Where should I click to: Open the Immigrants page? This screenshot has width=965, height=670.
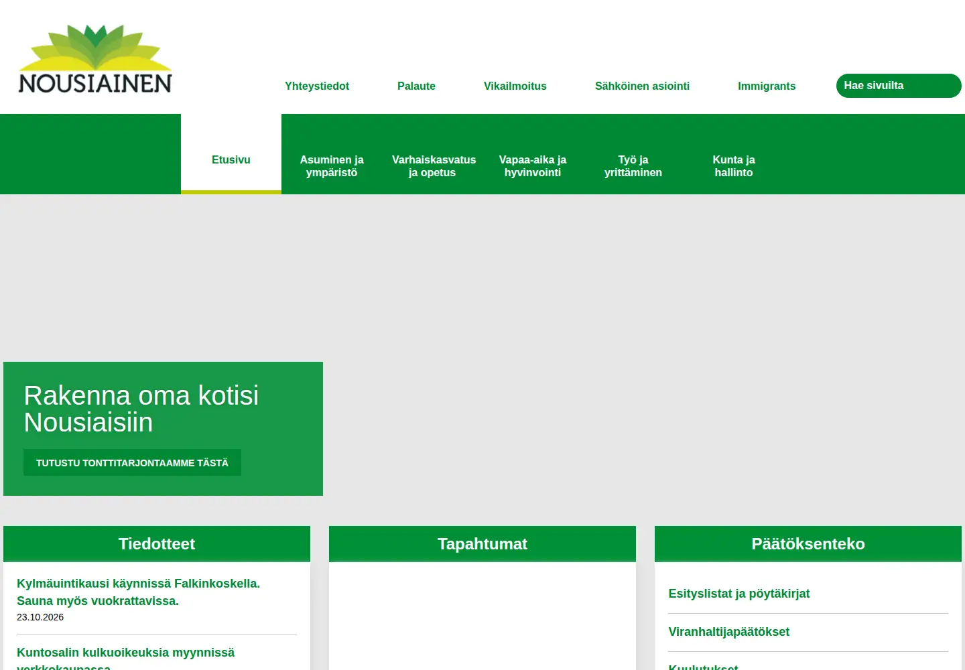tap(767, 86)
